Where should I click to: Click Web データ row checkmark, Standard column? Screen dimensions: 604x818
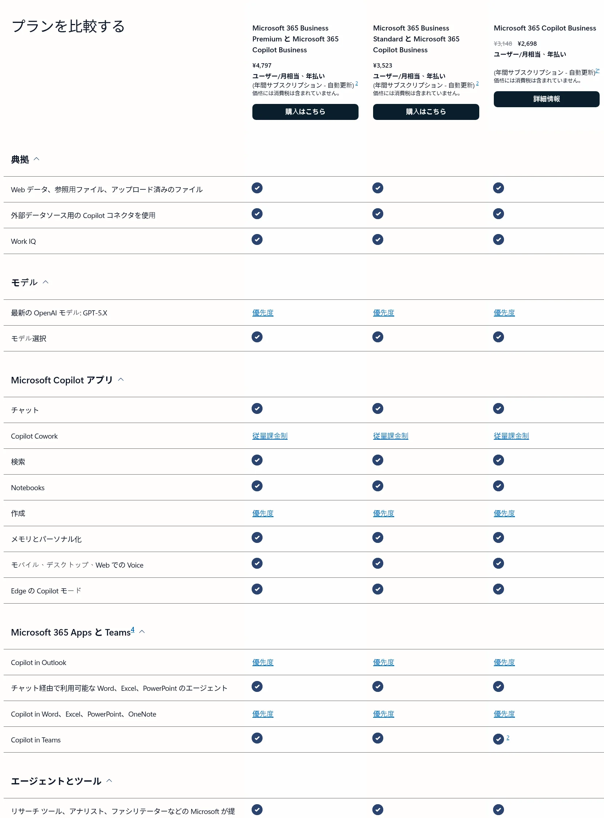tap(378, 188)
